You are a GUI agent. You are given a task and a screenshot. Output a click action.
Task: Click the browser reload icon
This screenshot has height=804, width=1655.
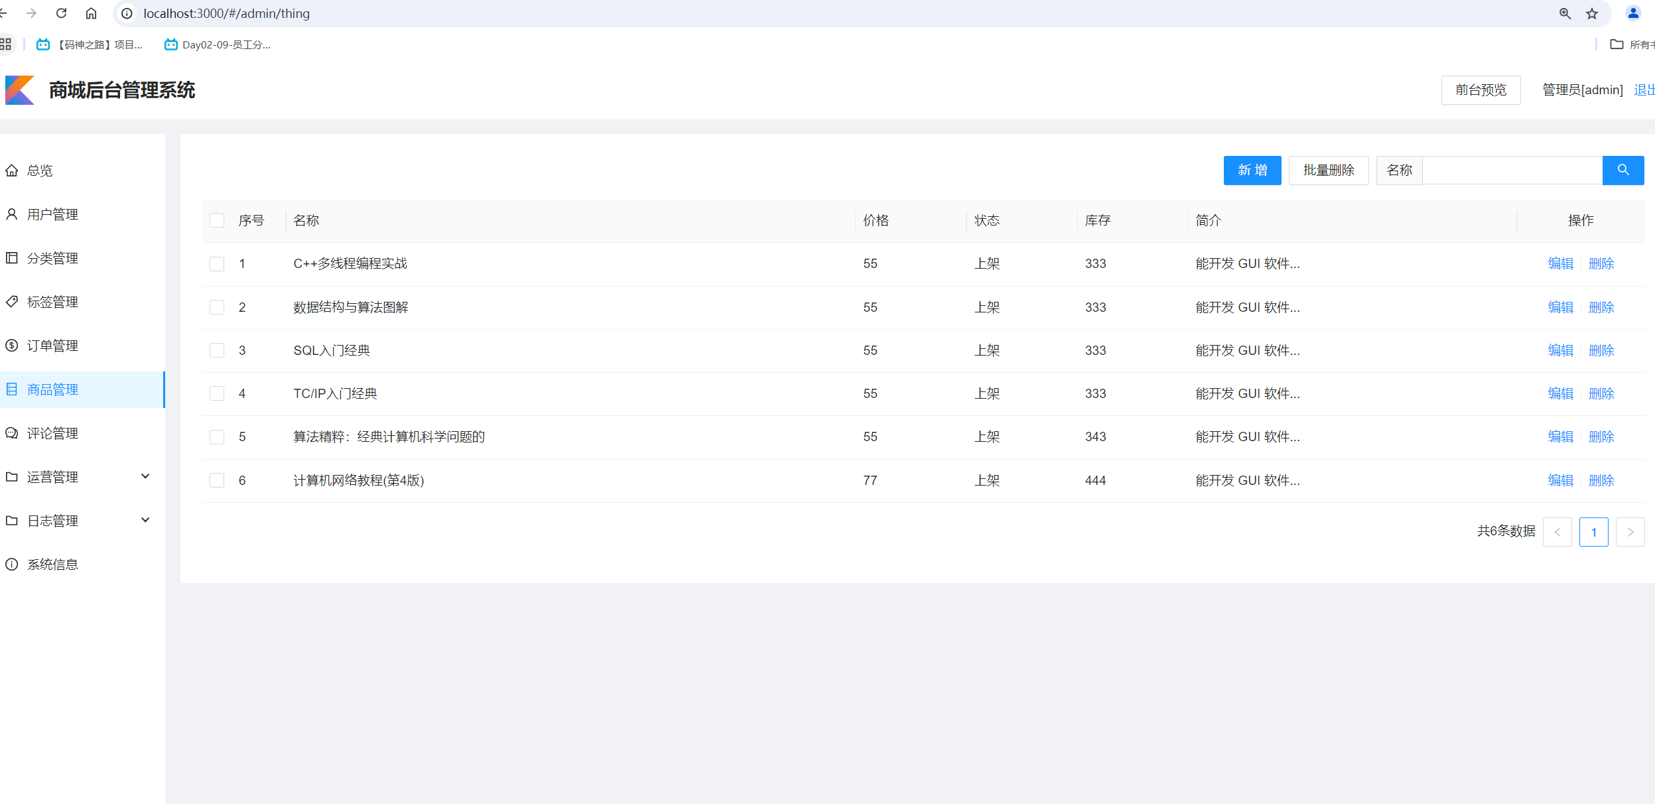tap(61, 13)
